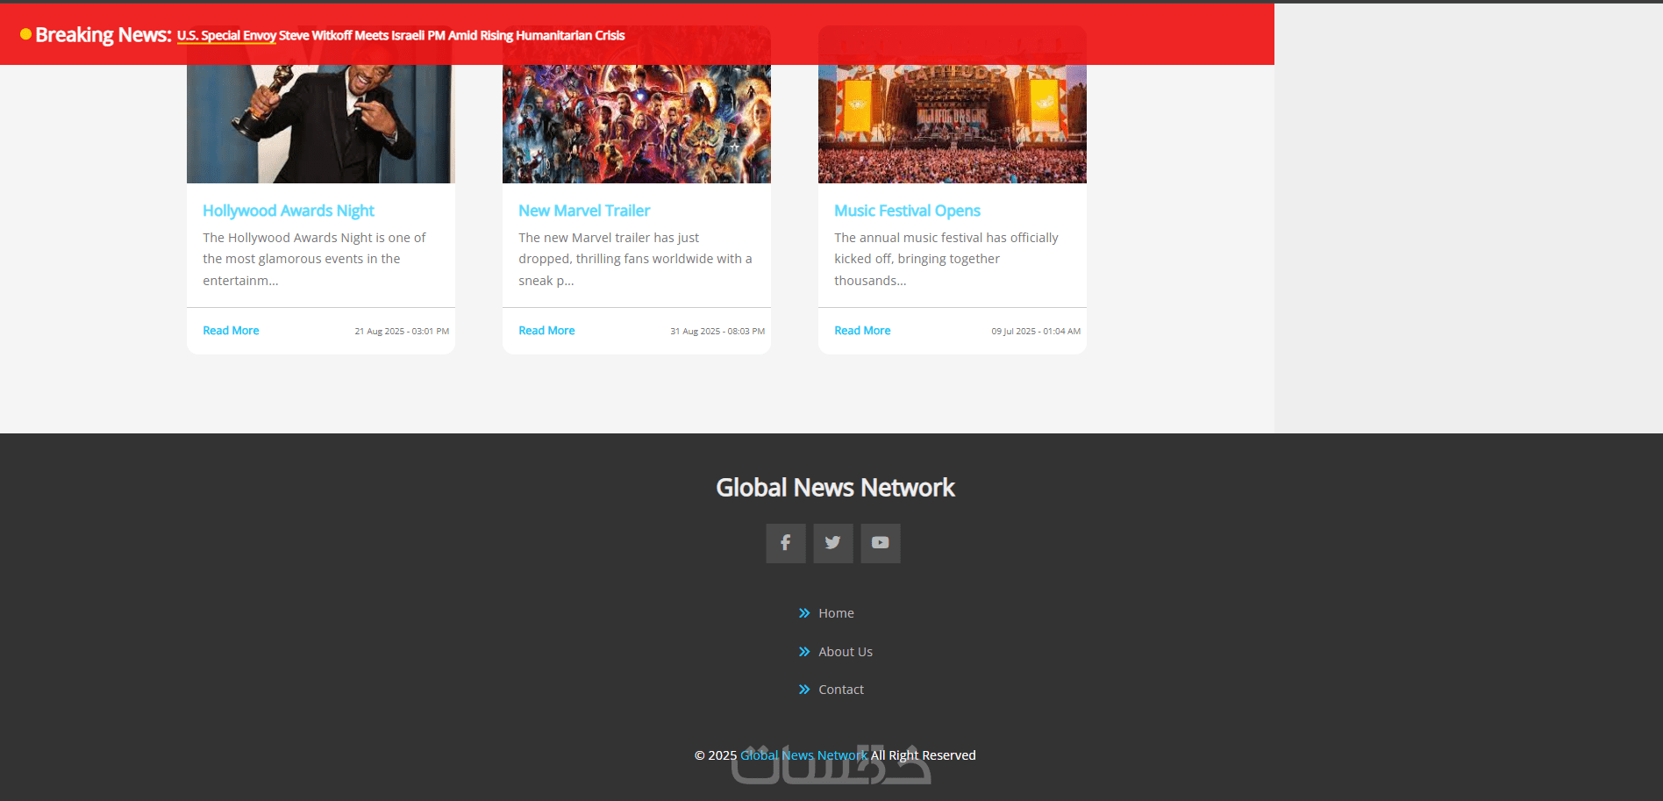Click Read More under Hollywood Awards Night
The width and height of the screenshot is (1663, 801).
coord(231,331)
